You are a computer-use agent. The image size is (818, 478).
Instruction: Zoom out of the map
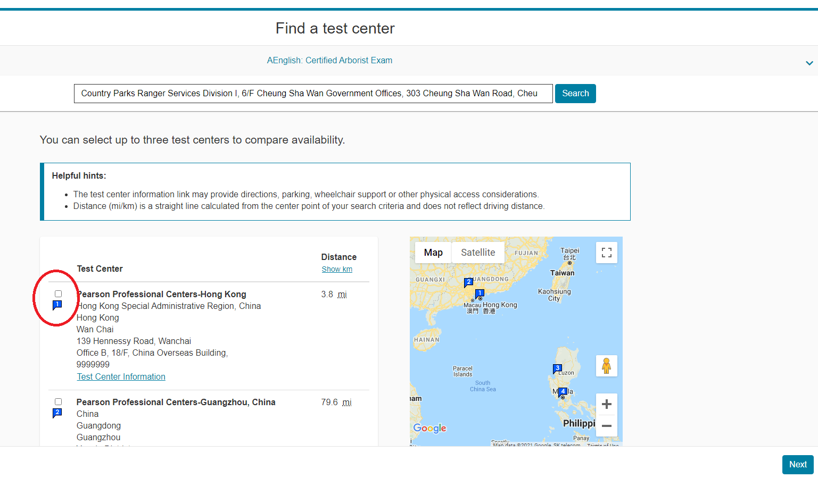[x=607, y=426]
